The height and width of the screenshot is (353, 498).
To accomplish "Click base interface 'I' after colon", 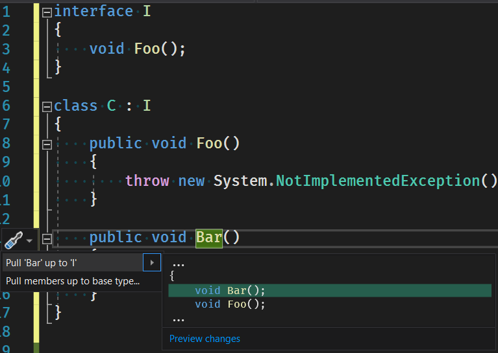I will pyautogui.click(x=147, y=106).
